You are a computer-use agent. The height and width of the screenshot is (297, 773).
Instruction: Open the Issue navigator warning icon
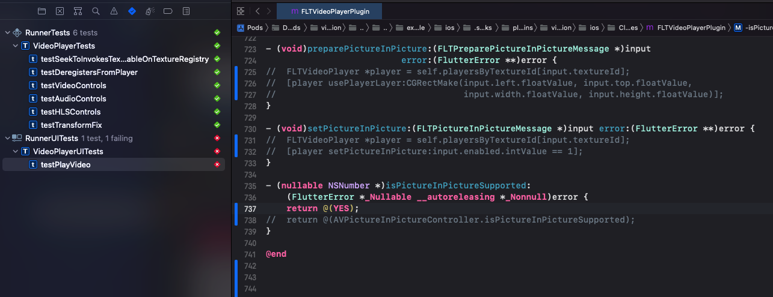[x=114, y=11]
